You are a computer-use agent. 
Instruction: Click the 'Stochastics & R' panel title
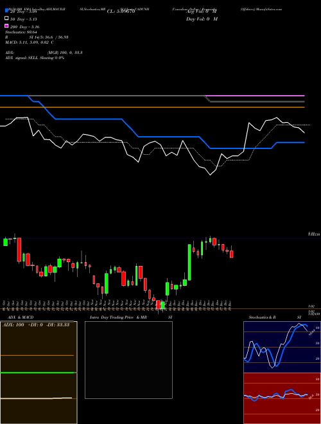pyautogui.click(x=263, y=317)
